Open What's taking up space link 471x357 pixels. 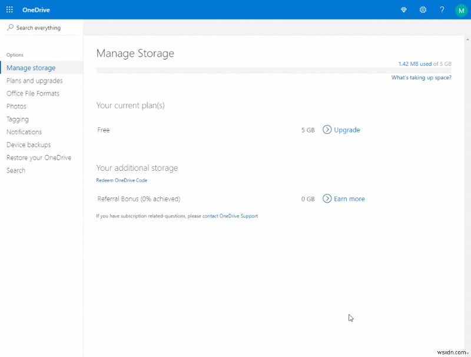coord(421,78)
